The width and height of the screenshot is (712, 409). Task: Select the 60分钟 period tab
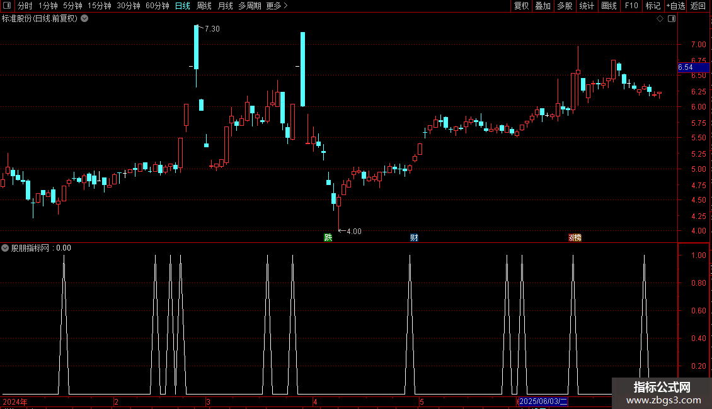coord(157,6)
